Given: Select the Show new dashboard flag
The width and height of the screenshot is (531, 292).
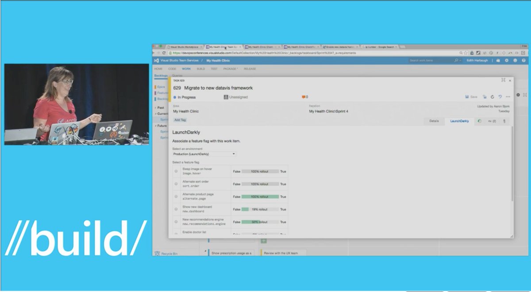Looking at the screenshot, I should [x=176, y=209].
